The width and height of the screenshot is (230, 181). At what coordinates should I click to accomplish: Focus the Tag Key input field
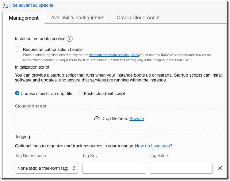tap(113, 168)
